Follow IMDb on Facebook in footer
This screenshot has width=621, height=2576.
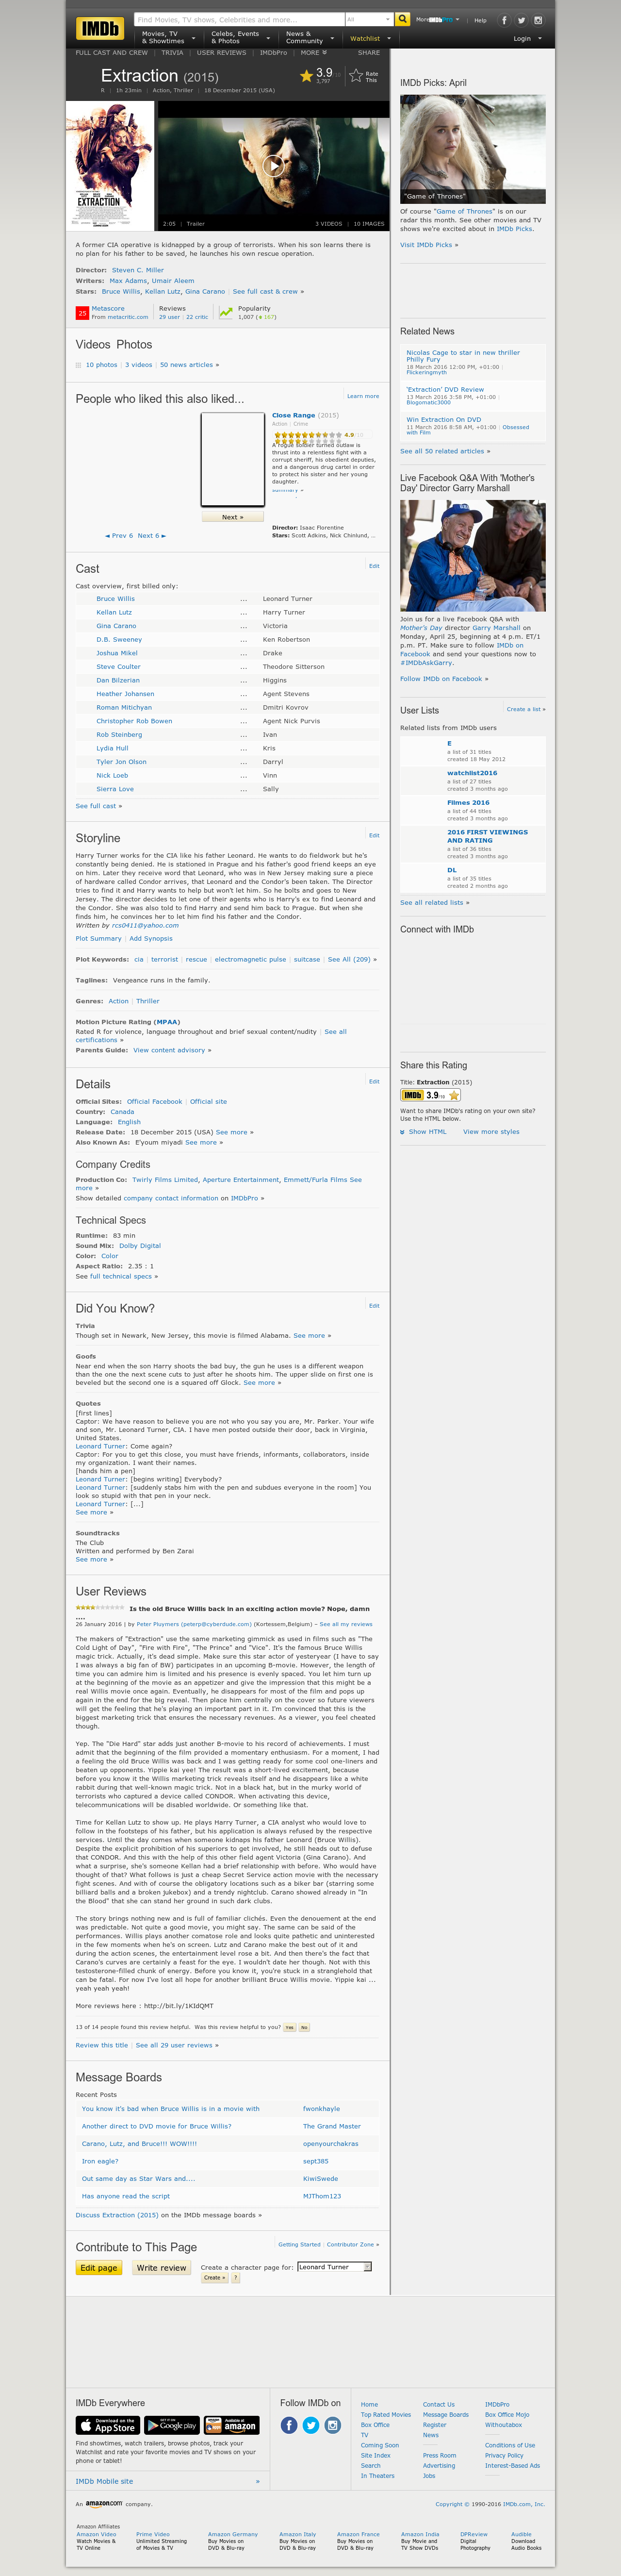[289, 2425]
